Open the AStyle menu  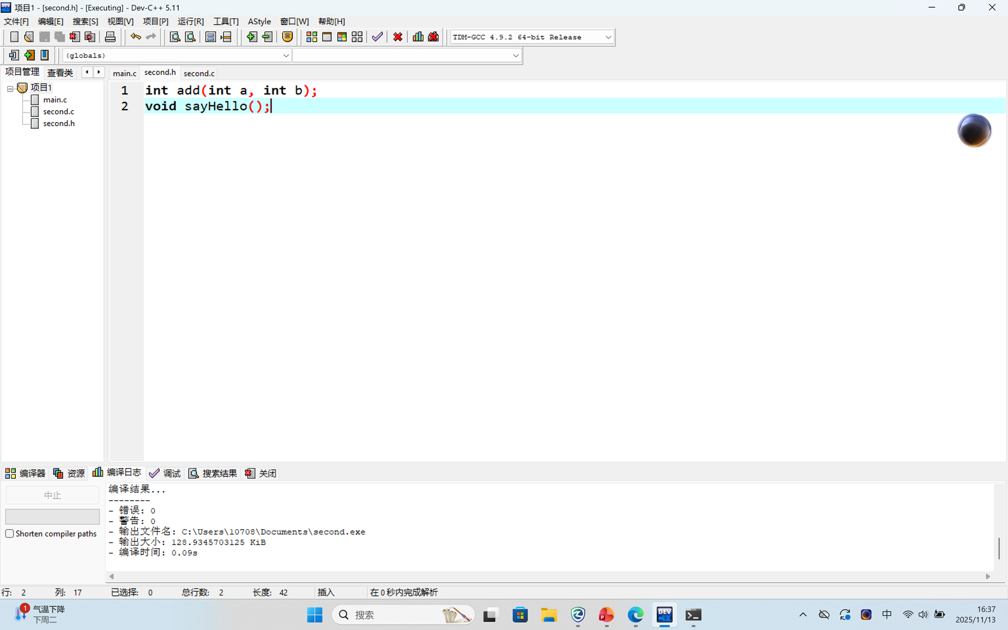point(259,21)
